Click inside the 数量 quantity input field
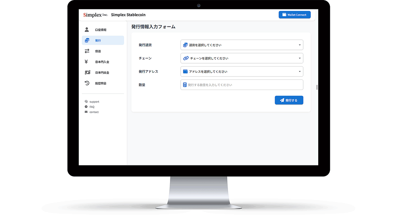 click(242, 85)
